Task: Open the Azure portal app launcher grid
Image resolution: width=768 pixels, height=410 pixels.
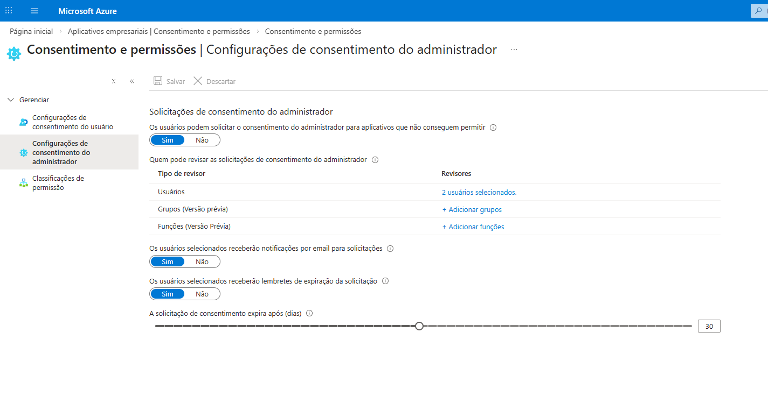Action: click(8, 11)
